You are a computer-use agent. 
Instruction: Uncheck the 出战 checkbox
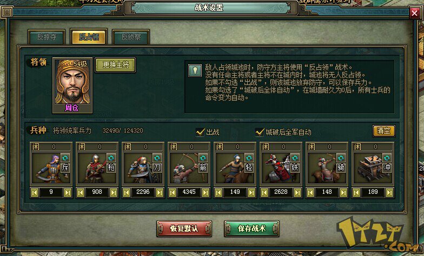click(200, 132)
